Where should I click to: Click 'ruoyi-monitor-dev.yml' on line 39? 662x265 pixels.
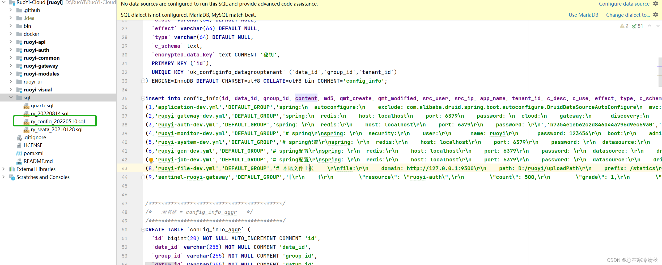192,134
